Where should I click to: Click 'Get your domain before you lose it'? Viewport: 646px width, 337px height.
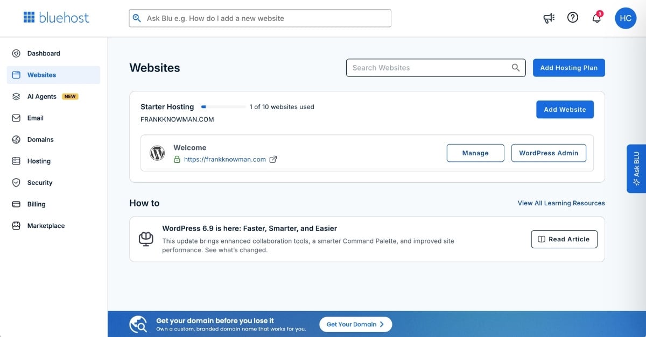215,320
